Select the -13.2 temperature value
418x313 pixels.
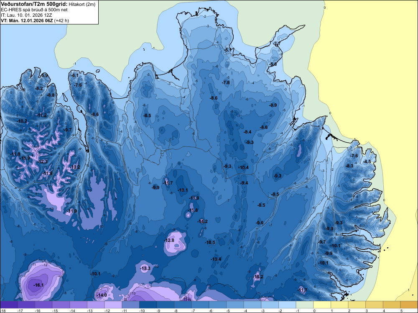[75, 167]
